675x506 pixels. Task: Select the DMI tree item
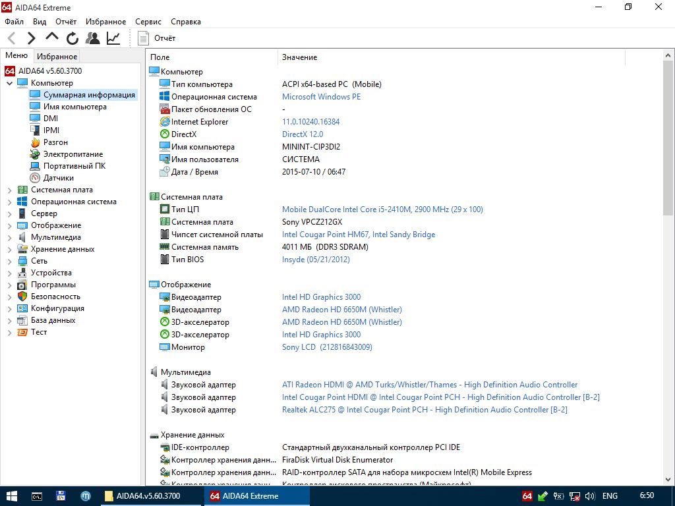coord(50,119)
